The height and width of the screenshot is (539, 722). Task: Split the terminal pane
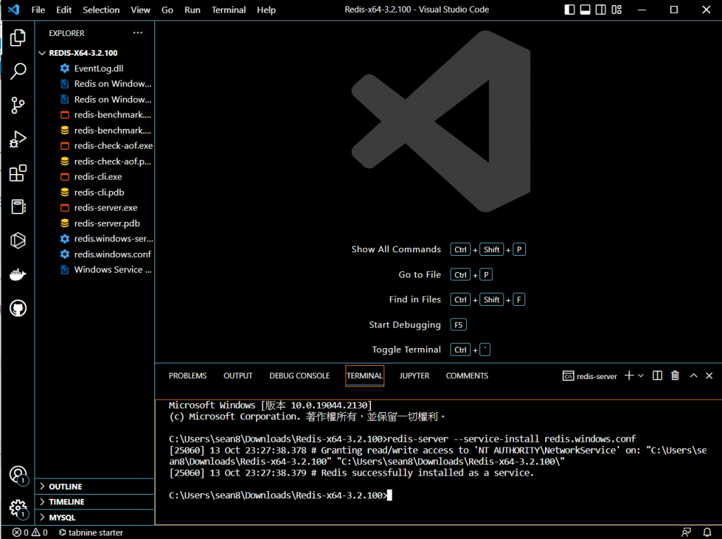click(x=658, y=376)
